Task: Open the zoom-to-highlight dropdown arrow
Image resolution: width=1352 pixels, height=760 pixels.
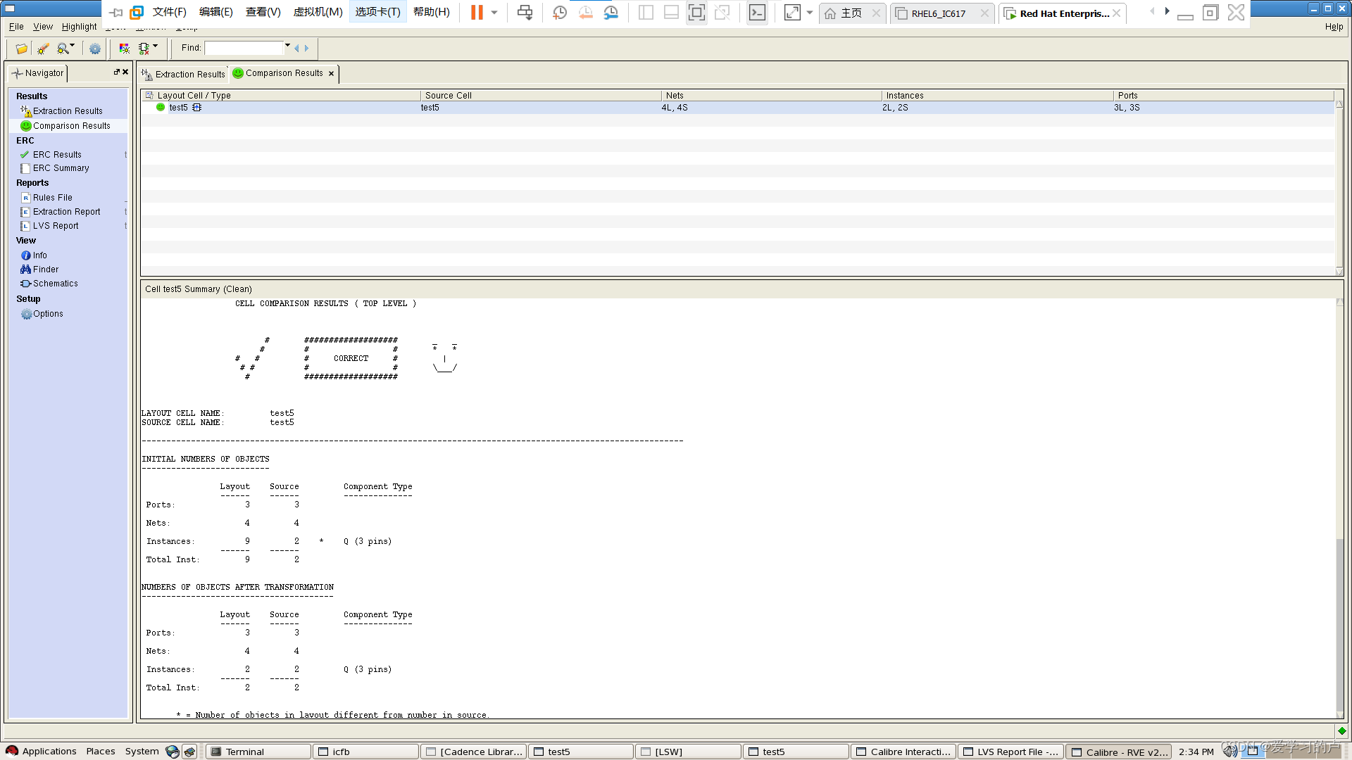Action: point(73,46)
